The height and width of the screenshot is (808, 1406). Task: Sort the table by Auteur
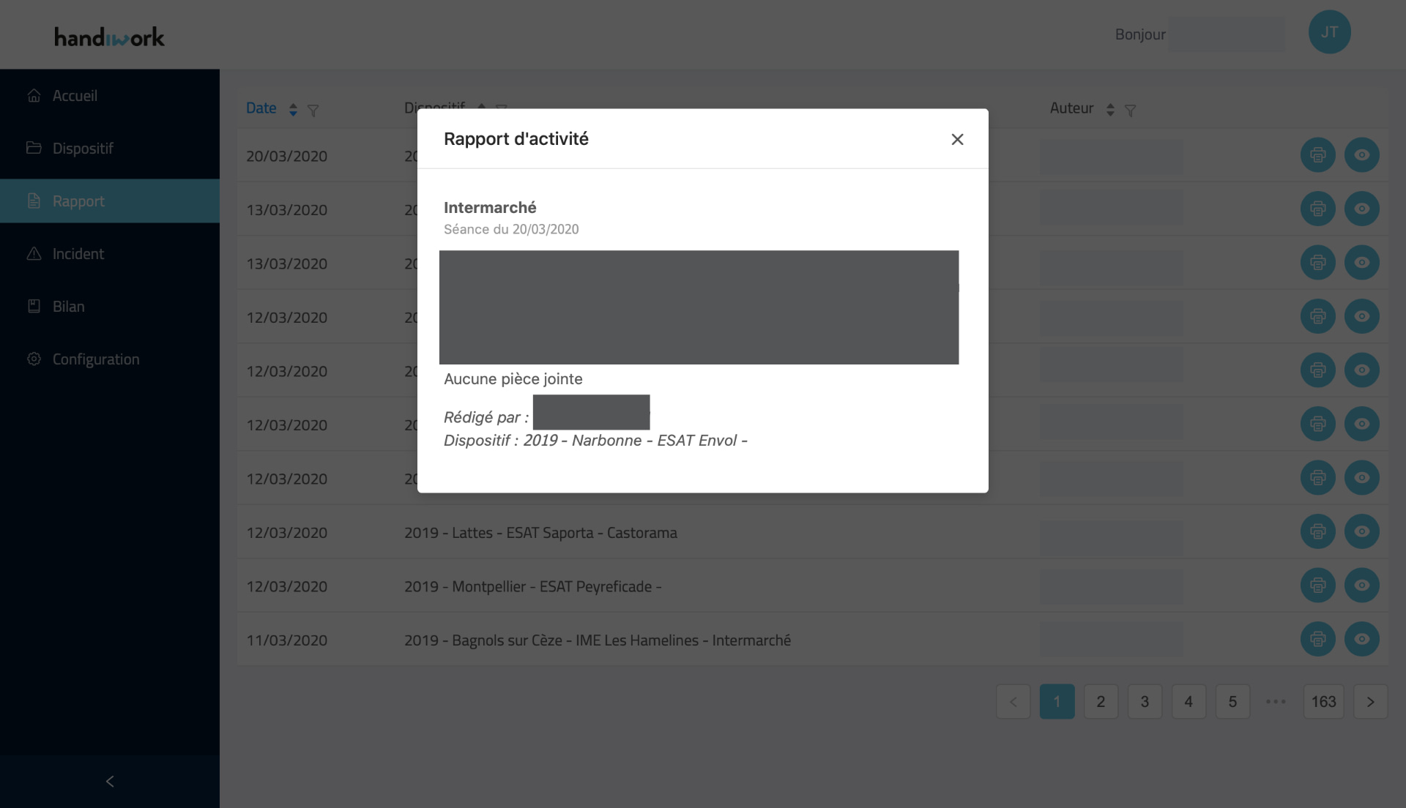pyautogui.click(x=1110, y=109)
